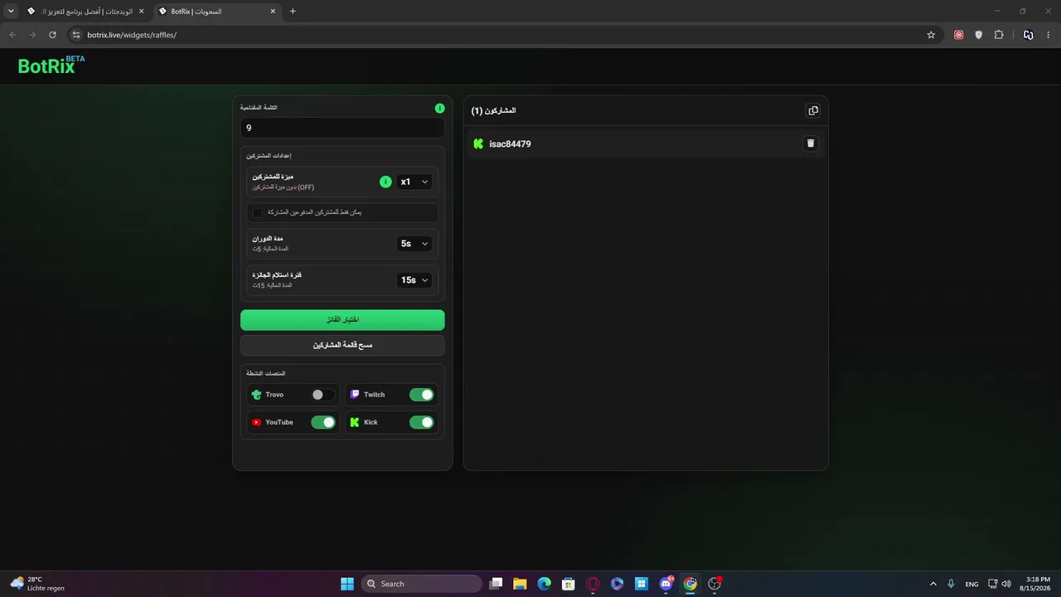
Task: Click the subscriber perk info icon
Action: (385, 182)
